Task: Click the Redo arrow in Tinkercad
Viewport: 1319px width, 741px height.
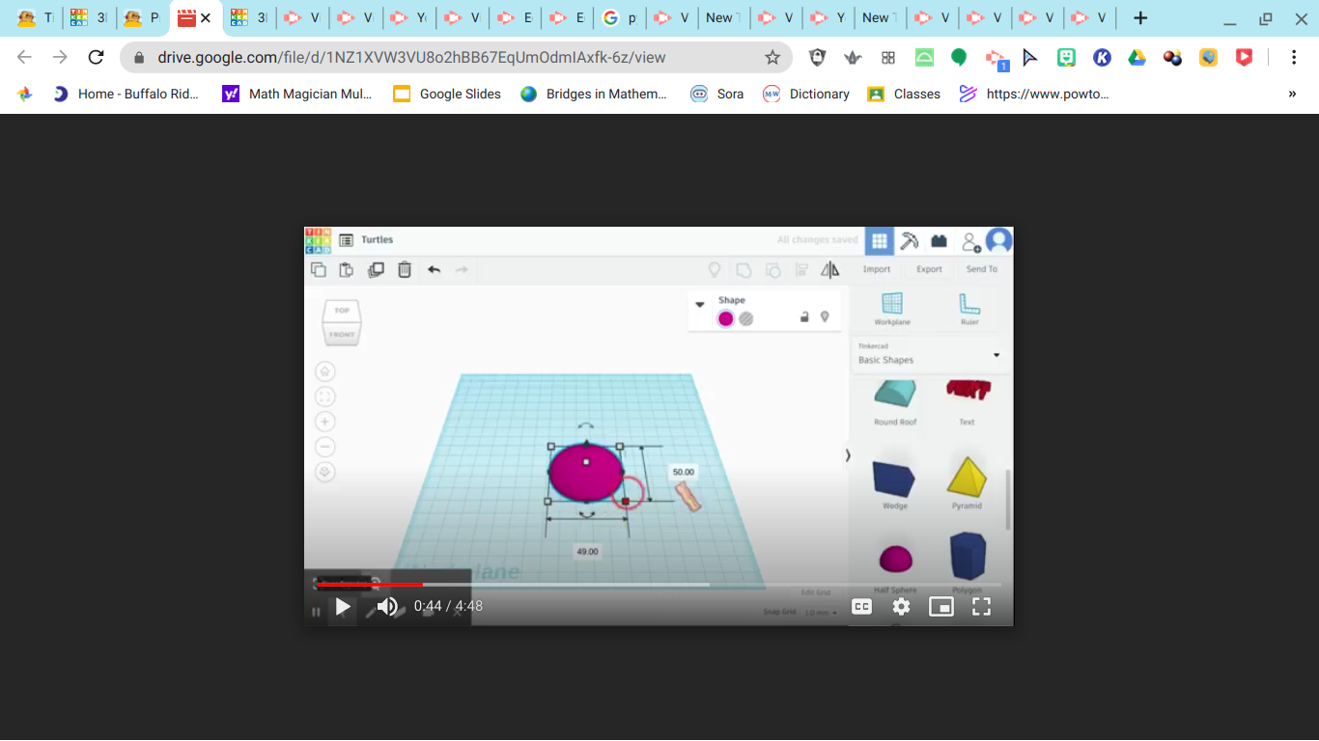Action: click(x=462, y=270)
